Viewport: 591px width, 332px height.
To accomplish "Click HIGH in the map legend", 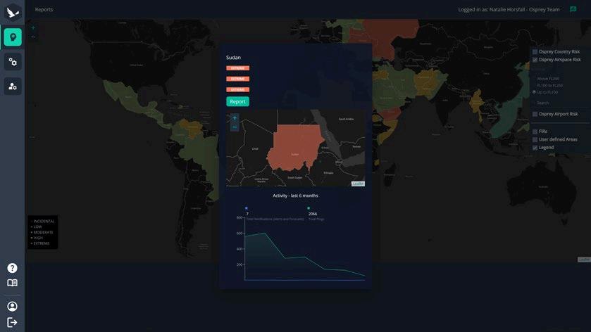I will [38, 238].
